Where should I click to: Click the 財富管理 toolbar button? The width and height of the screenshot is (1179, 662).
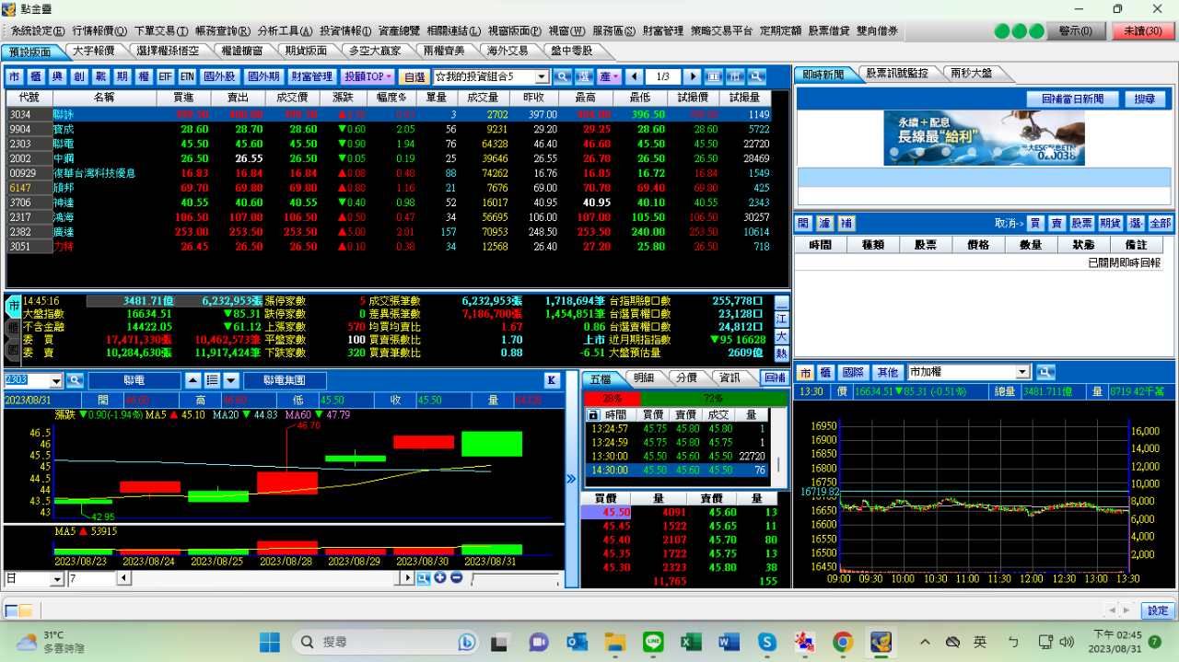[x=311, y=76]
